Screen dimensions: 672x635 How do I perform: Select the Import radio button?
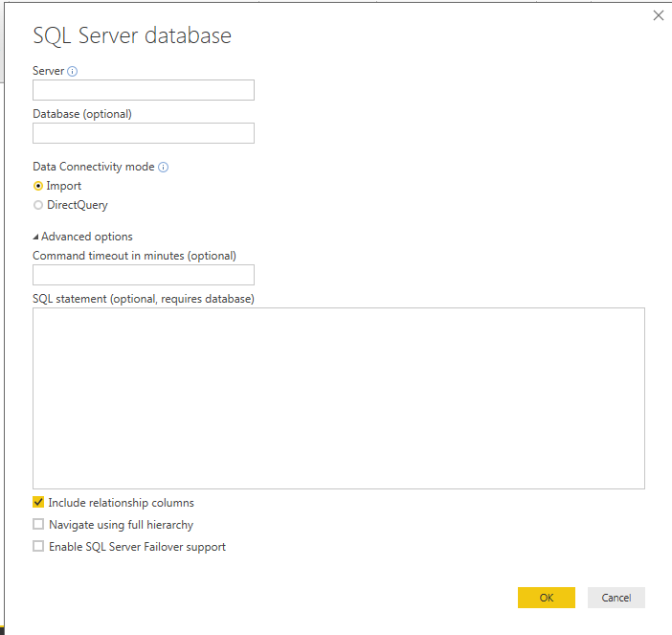38,186
